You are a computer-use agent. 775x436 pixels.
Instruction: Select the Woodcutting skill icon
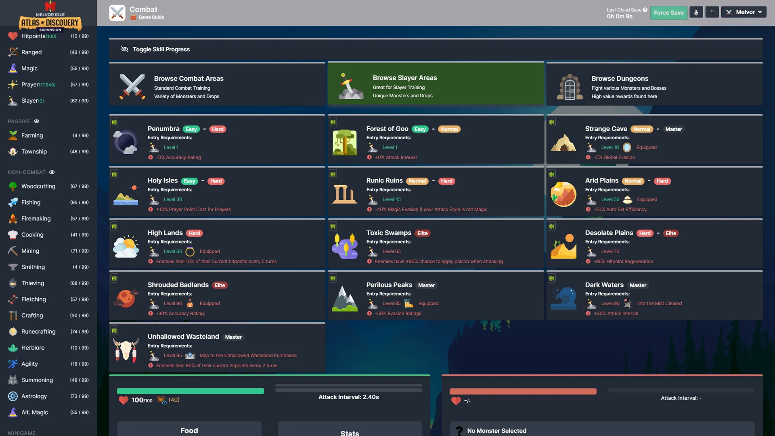[x=13, y=186]
